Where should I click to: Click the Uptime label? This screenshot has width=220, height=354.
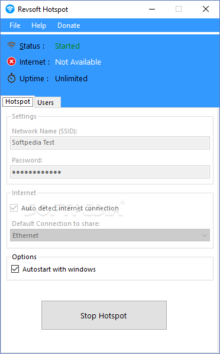34,78
